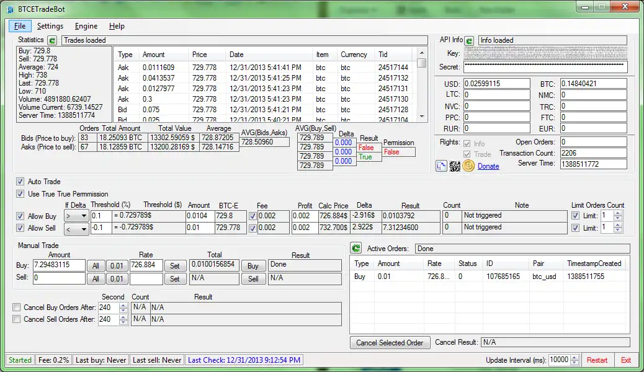Click the trades list scrollbar up arrow
644x372 pixels.
coord(422,53)
